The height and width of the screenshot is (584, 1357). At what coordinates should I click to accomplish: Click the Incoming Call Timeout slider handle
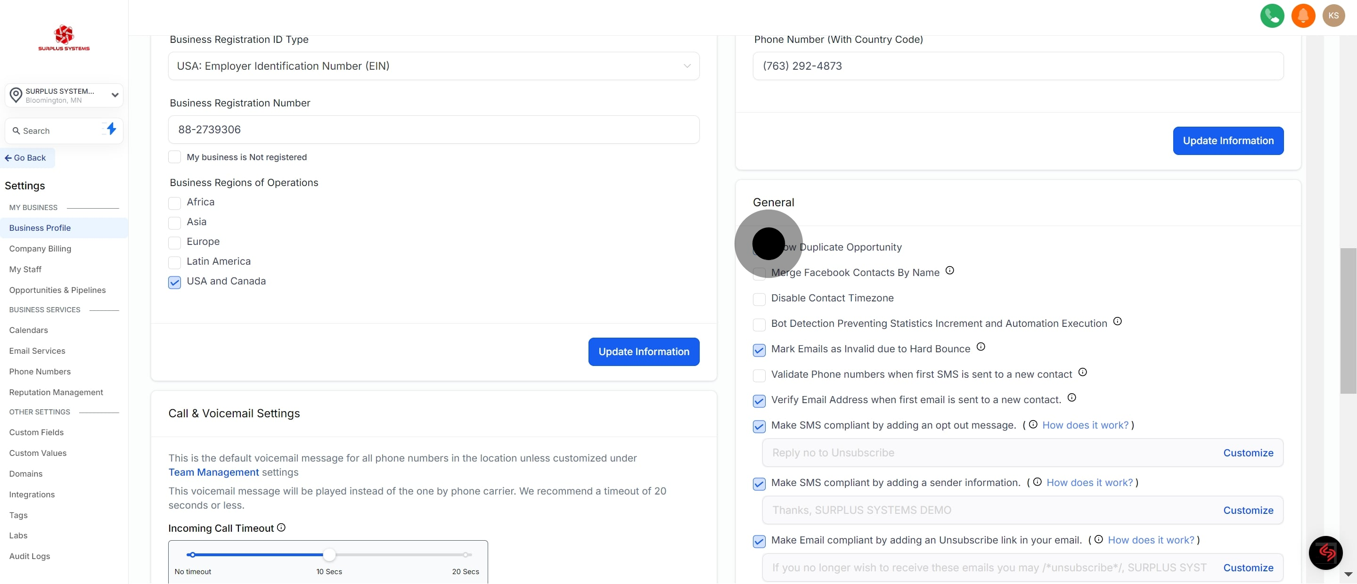click(329, 554)
